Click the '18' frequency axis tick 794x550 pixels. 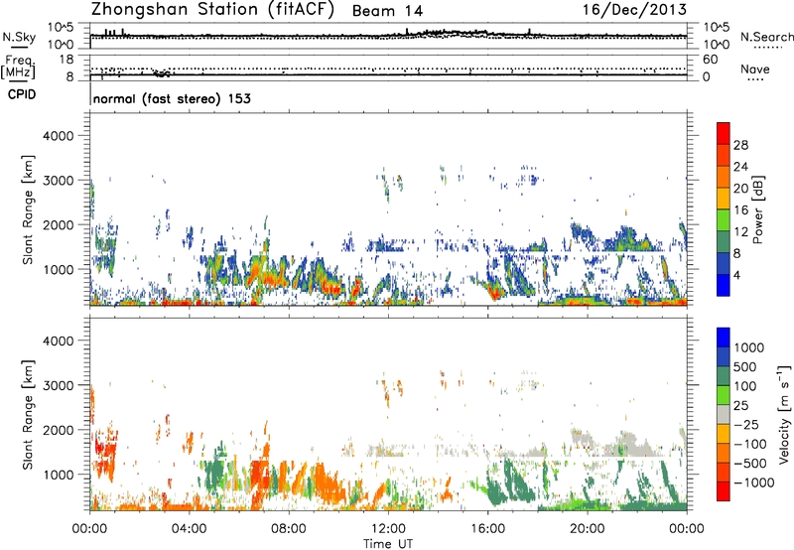(66, 60)
